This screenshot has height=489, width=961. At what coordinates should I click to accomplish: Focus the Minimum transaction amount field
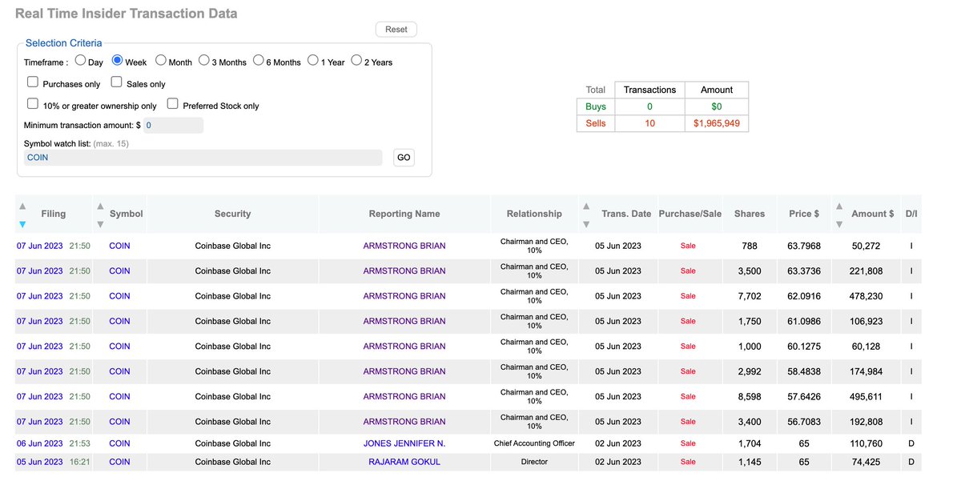click(x=173, y=126)
